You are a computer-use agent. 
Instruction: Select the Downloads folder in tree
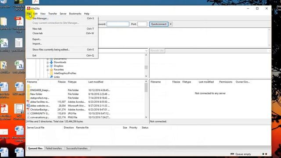coord(60,62)
